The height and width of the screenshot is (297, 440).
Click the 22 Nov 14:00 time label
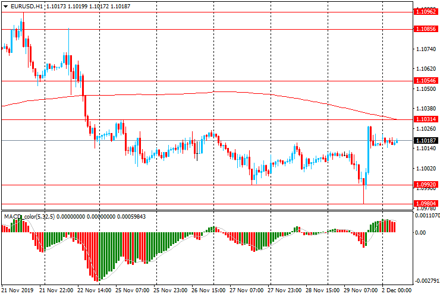pyautogui.click(x=95, y=290)
